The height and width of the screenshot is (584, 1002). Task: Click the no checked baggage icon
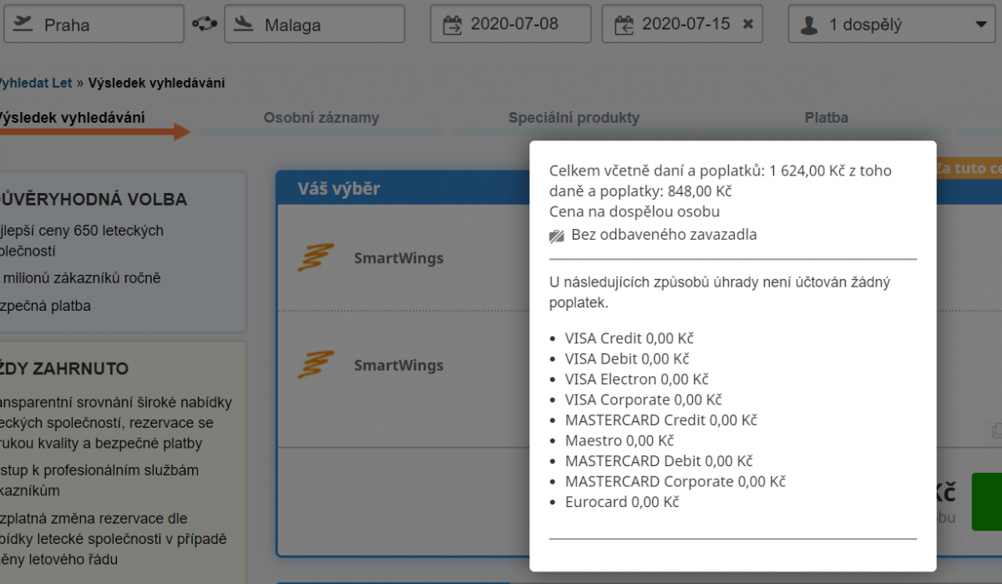click(557, 236)
